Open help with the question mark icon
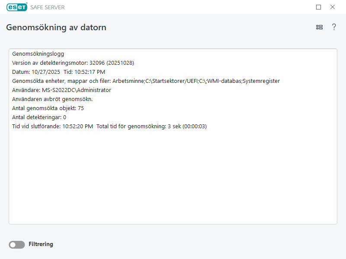Image resolution: width=346 pixels, height=259 pixels. (x=334, y=27)
